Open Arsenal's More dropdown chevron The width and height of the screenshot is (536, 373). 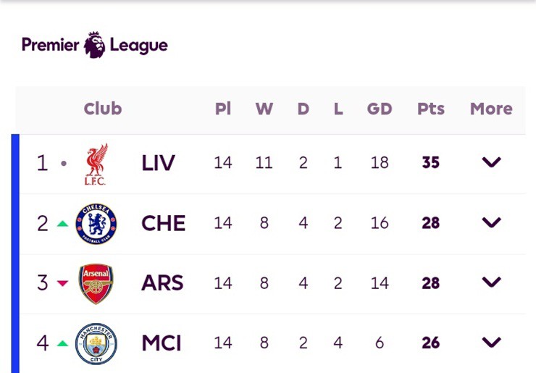491,283
